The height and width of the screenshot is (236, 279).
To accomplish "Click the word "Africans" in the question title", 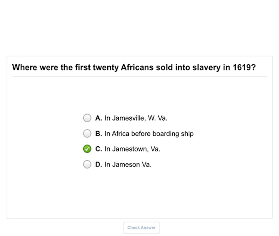I will click(x=137, y=67).
